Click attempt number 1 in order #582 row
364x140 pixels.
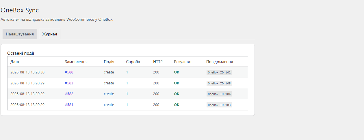click(127, 94)
